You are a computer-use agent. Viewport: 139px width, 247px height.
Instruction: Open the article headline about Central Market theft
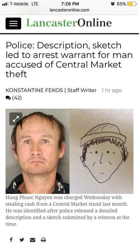(x=69, y=60)
